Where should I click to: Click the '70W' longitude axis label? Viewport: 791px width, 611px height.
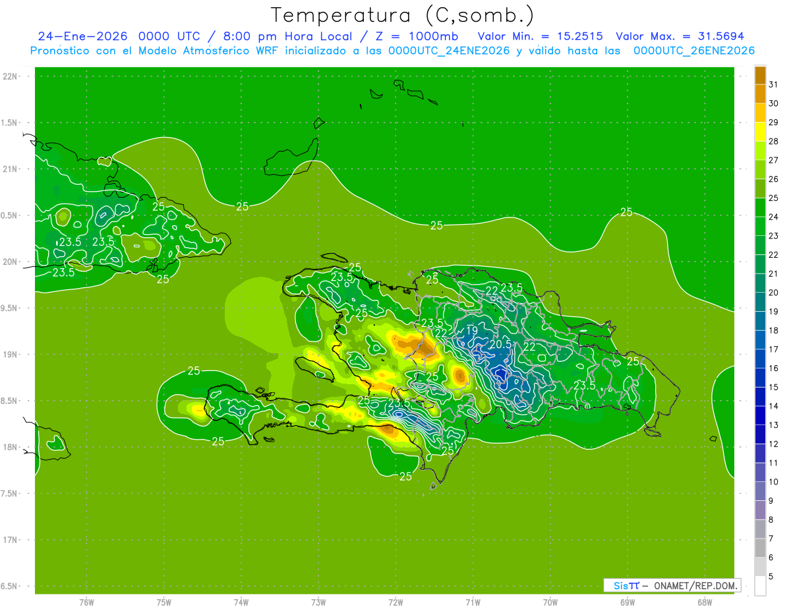click(x=550, y=602)
